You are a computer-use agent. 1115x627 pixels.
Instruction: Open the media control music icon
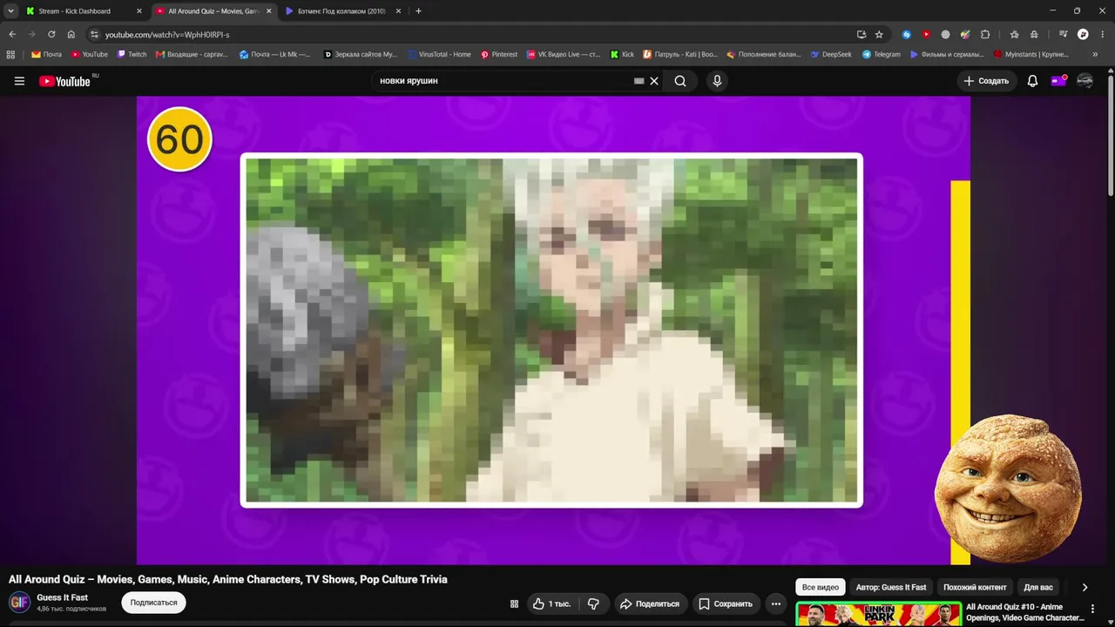1064,34
